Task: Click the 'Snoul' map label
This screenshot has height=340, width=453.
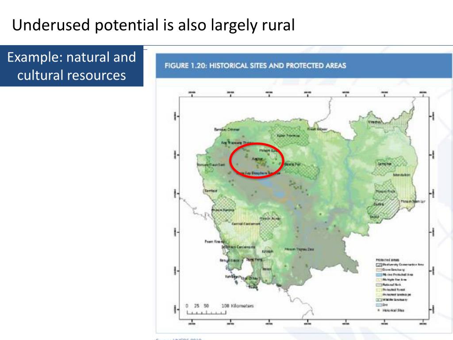Action: click(x=374, y=216)
